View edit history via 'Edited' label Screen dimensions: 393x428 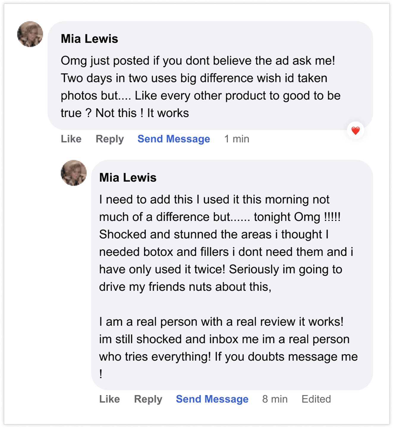pyautogui.click(x=316, y=399)
